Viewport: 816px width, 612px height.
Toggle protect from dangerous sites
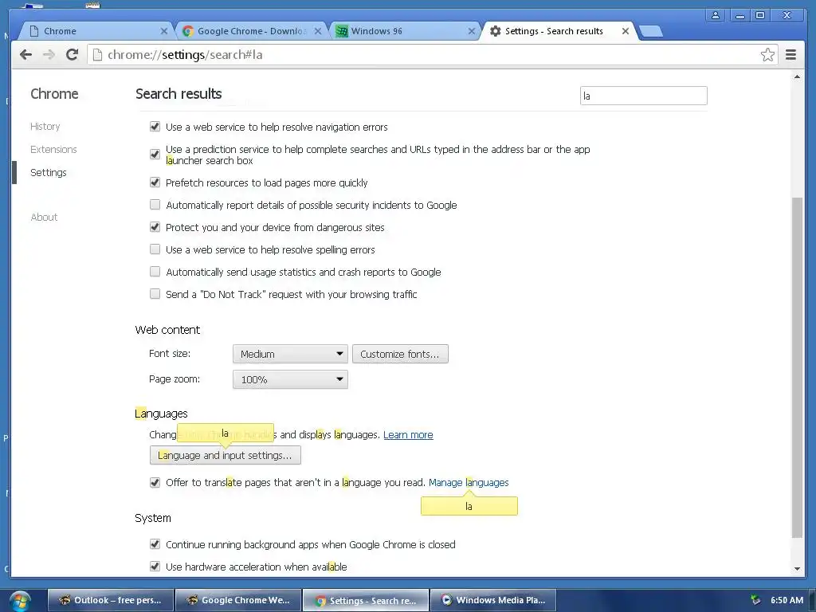point(155,227)
